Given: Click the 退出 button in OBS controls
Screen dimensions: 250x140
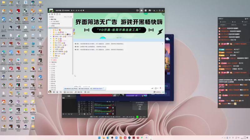Looking at the screenshot, I should 140,109.
